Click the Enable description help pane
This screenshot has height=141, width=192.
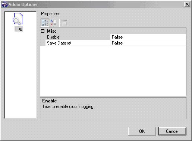tap(113, 108)
